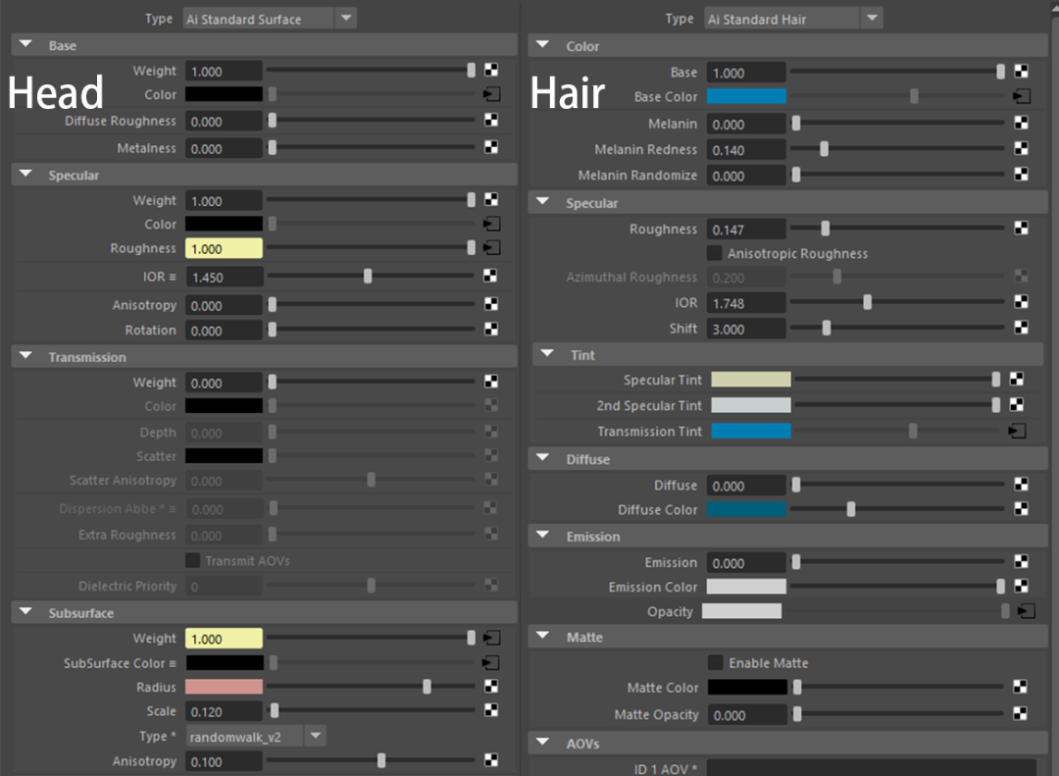Viewport: 1059px width, 776px height.
Task: Collapse the Transmission section
Action: coord(25,355)
